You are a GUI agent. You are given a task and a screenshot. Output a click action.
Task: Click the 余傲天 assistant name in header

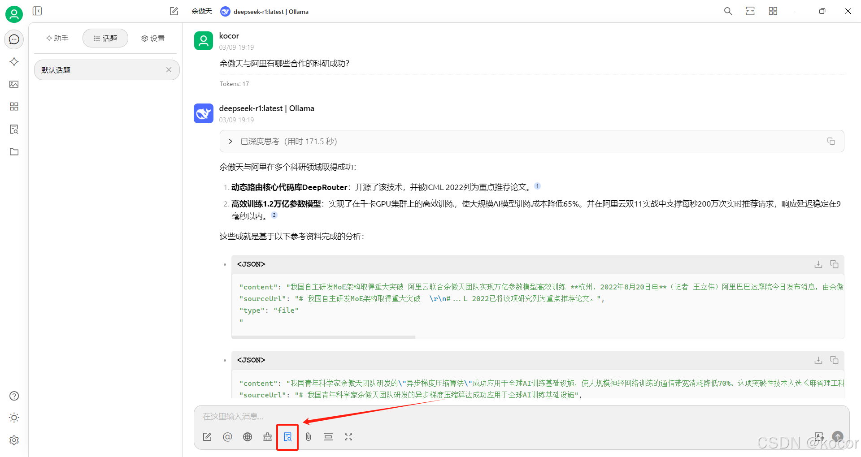[x=201, y=11]
